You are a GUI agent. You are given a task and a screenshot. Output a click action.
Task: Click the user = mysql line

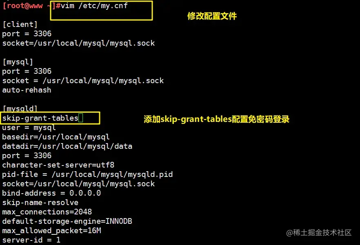[29, 128]
